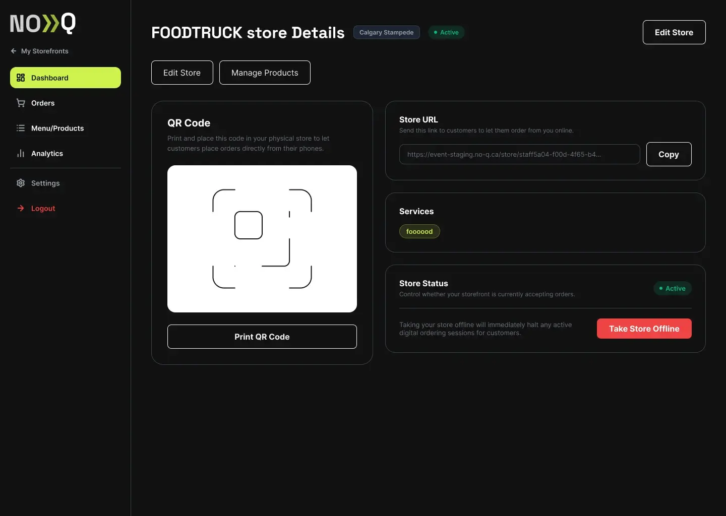The width and height of the screenshot is (726, 516).
Task: Take the store offline
Action: 644,329
